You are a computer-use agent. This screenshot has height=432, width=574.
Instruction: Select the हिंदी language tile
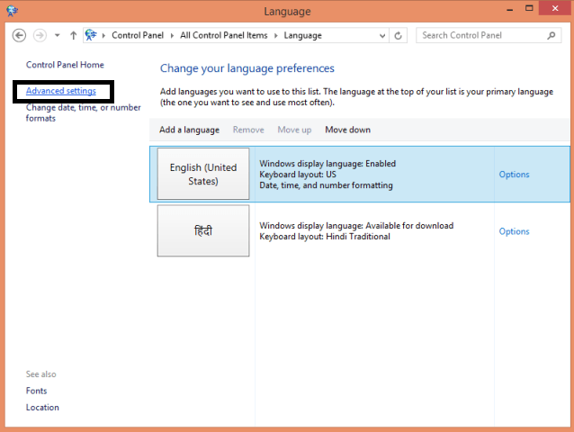pyautogui.click(x=203, y=230)
